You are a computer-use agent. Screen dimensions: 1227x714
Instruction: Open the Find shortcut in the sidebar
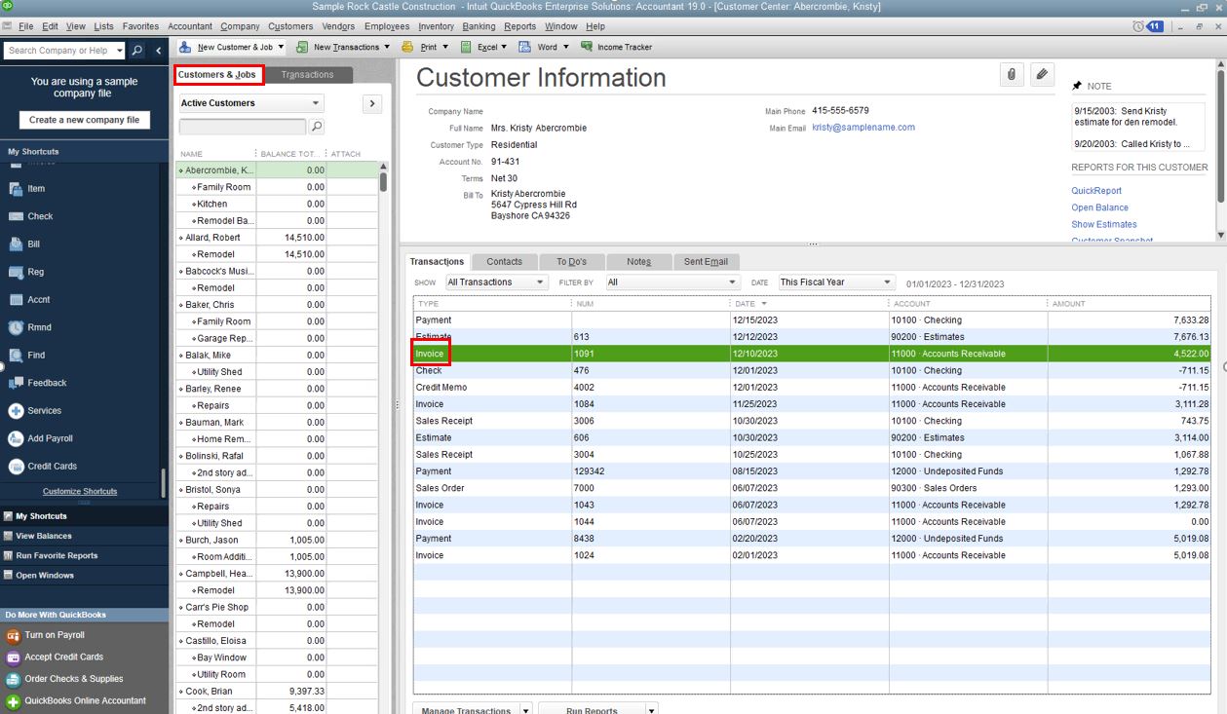click(26, 356)
